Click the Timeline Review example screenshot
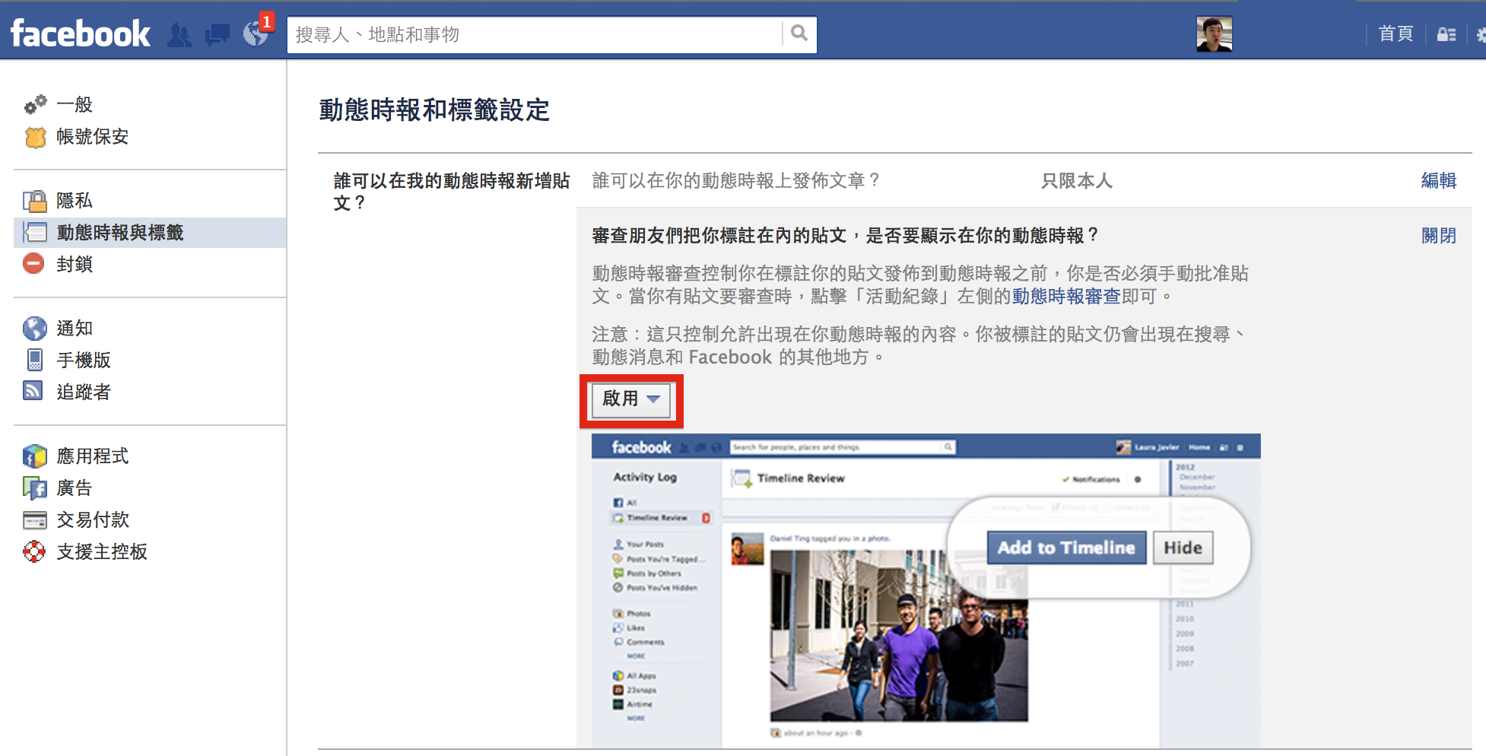This screenshot has width=1486, height=756. click(926, 590)
